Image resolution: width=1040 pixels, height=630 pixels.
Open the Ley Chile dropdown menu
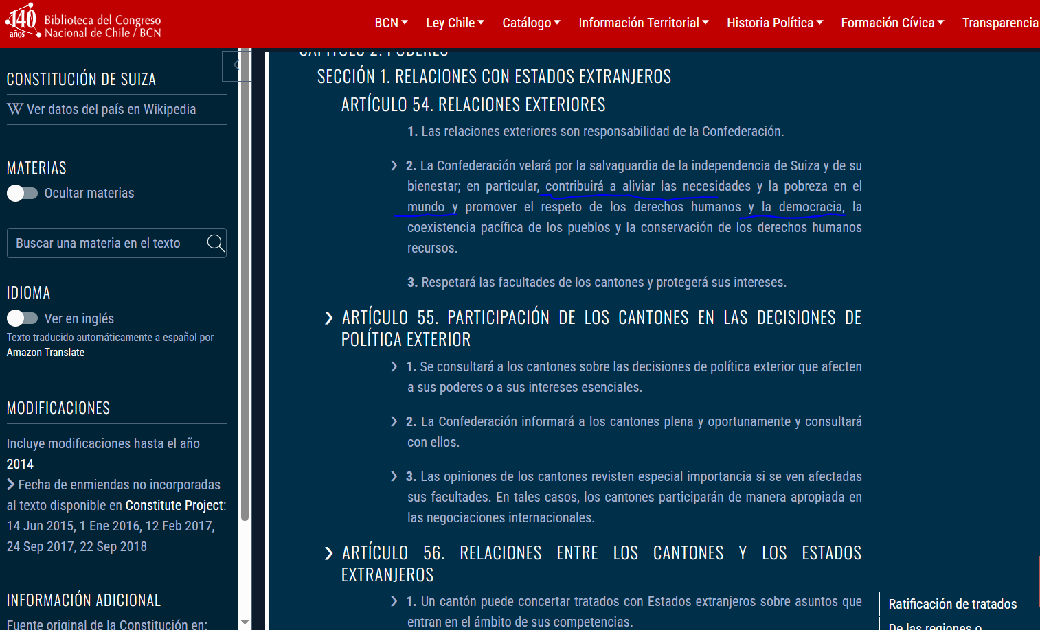point(455,23)
